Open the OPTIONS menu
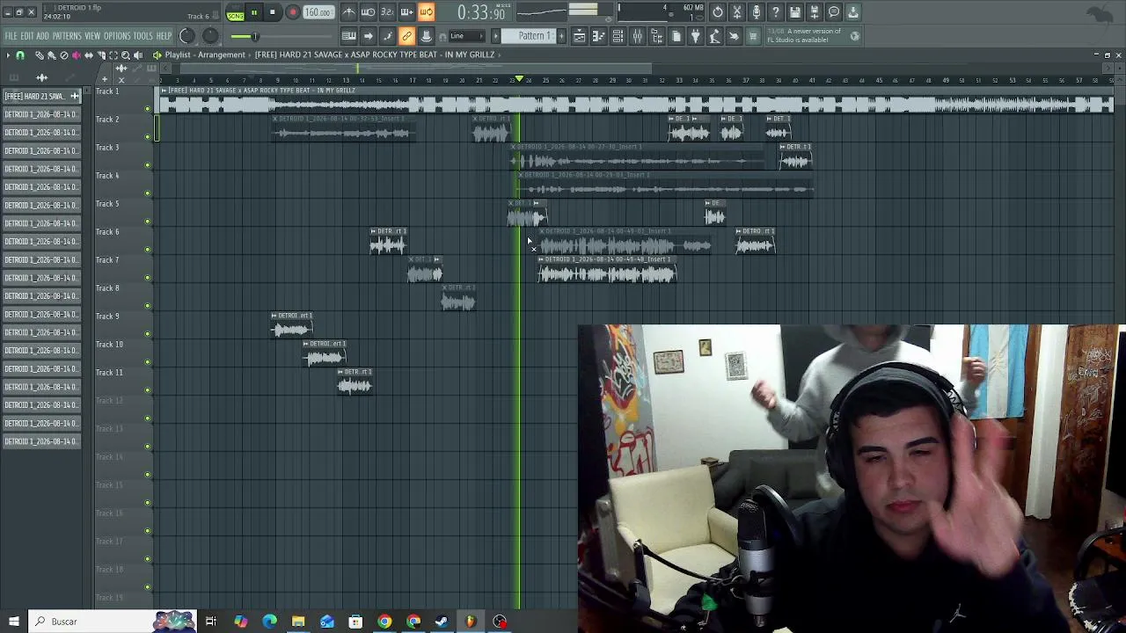Image resolution: width=1126 pixels, height=633 pixels. coord(117,36)
